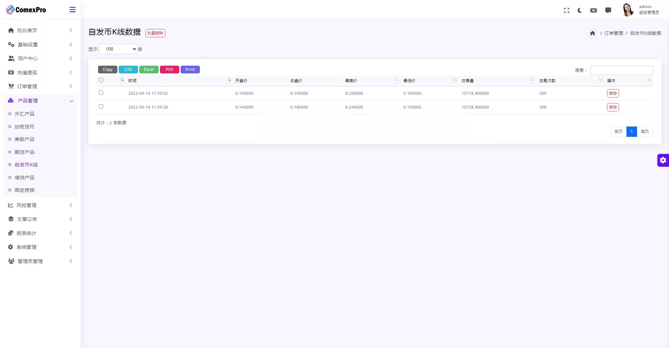Viewport: 669px width, 348px height.
Task: Switch to dark mode moon icon
Action: click(x=580, y=10)
